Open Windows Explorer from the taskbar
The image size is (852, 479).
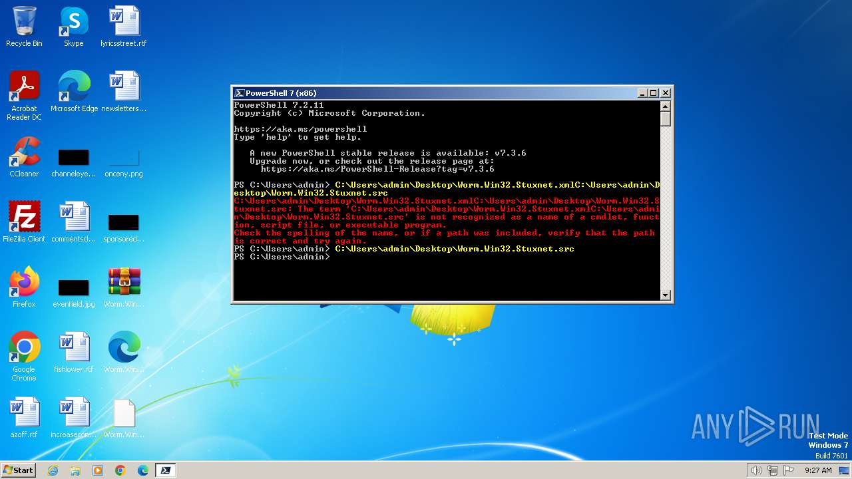tap(75, 470)
